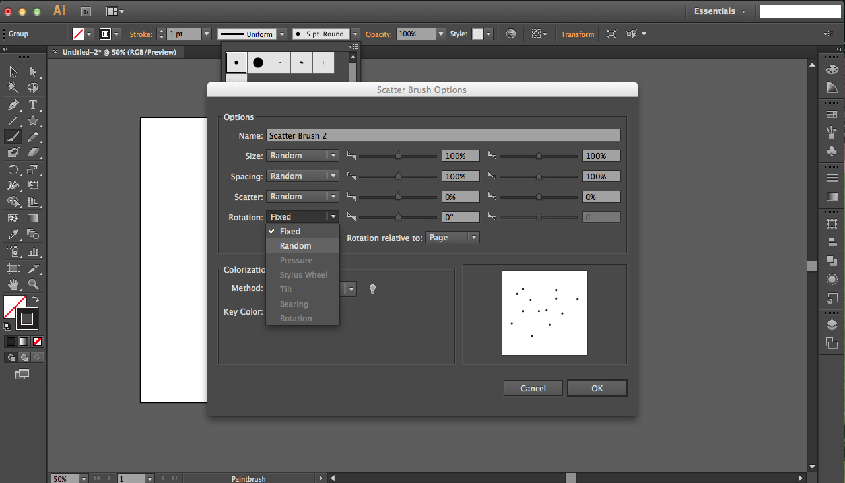The image size is (845, 483).
Task: Click the first Rotation slider handle
Action: point(398,217)
